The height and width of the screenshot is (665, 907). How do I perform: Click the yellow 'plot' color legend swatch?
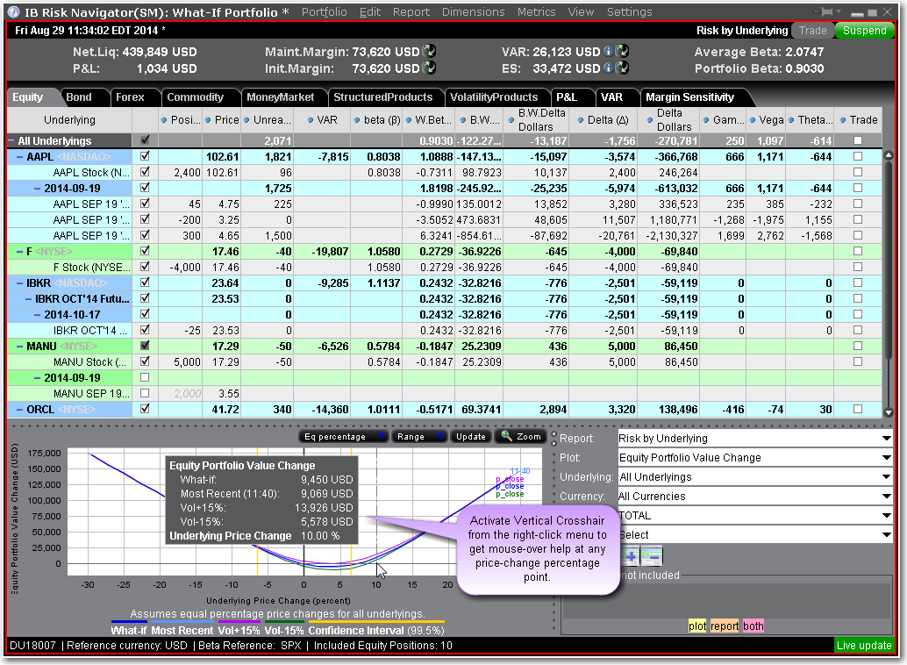click(697, 626)
